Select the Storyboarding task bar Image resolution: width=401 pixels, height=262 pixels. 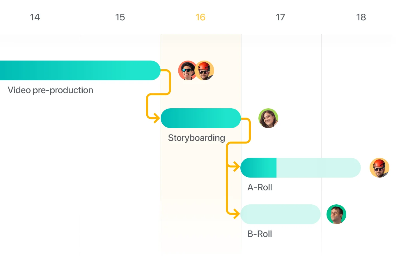click(x=201, y=118)
